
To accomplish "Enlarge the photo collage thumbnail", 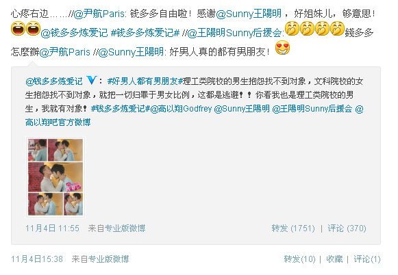I will click(55, 177).
